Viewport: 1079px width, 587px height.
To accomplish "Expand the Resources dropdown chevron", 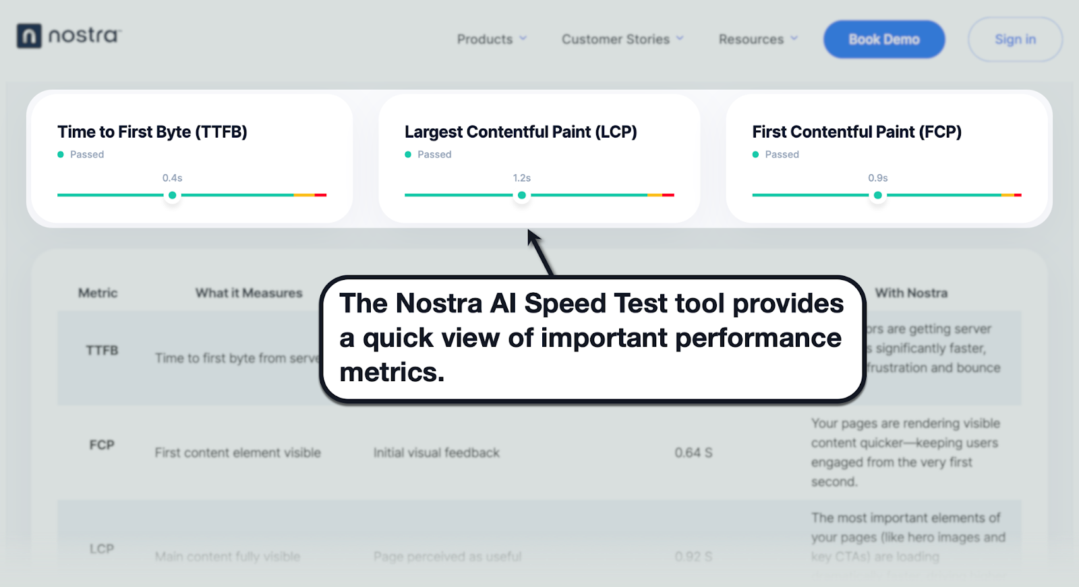I will point(794,38).
